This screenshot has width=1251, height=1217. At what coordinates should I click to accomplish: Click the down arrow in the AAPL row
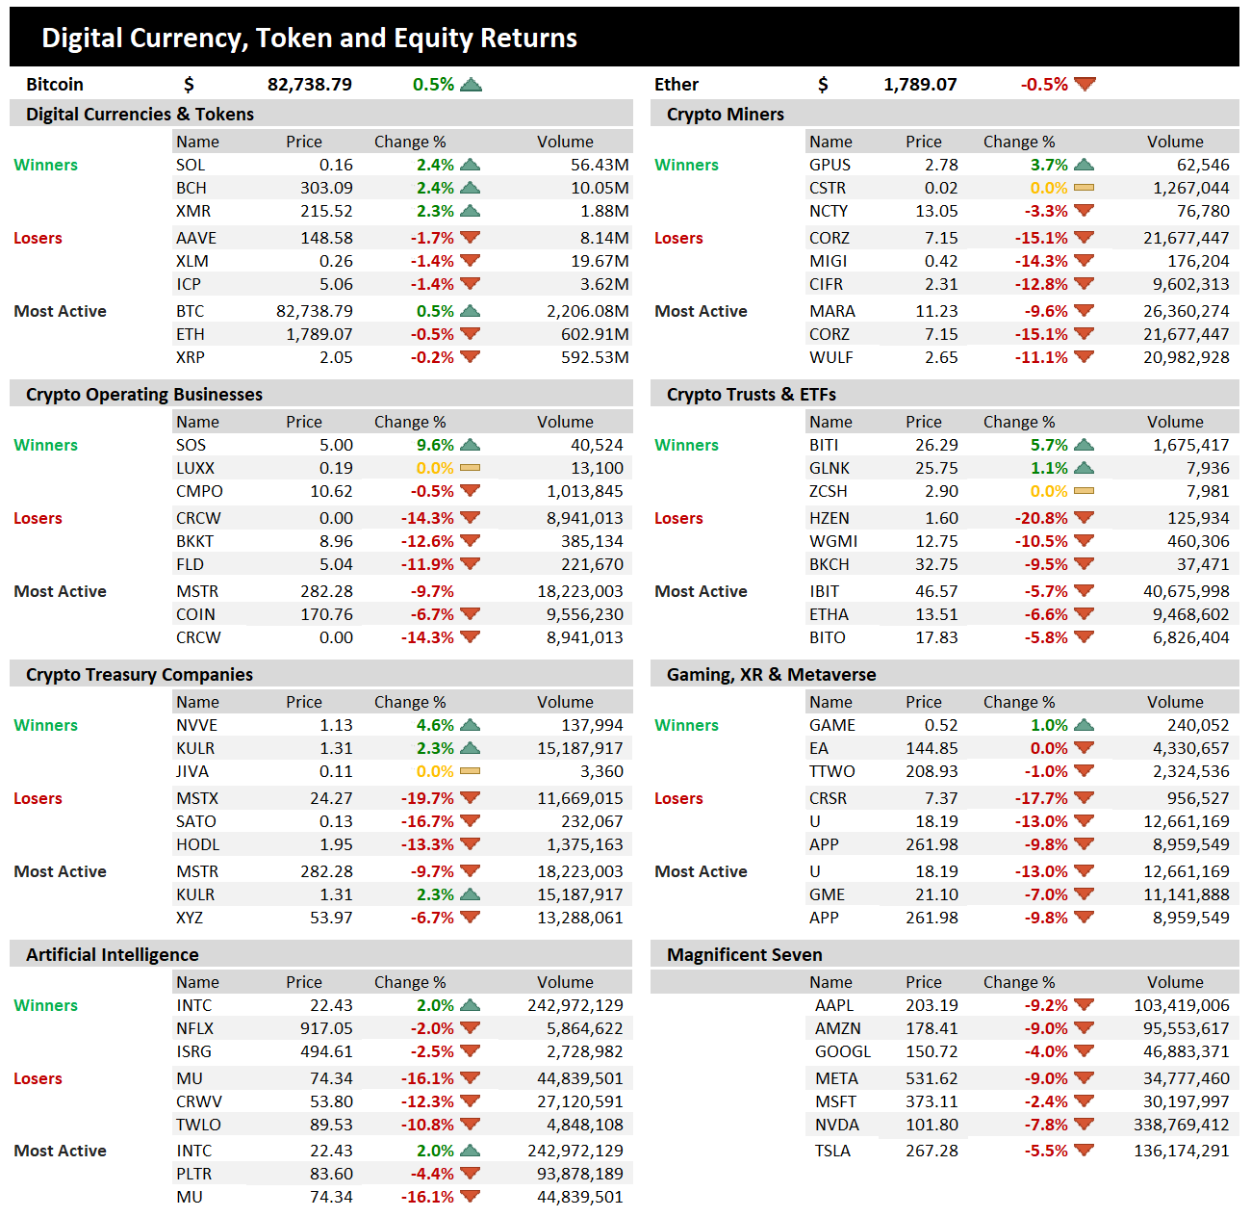1084,1004
